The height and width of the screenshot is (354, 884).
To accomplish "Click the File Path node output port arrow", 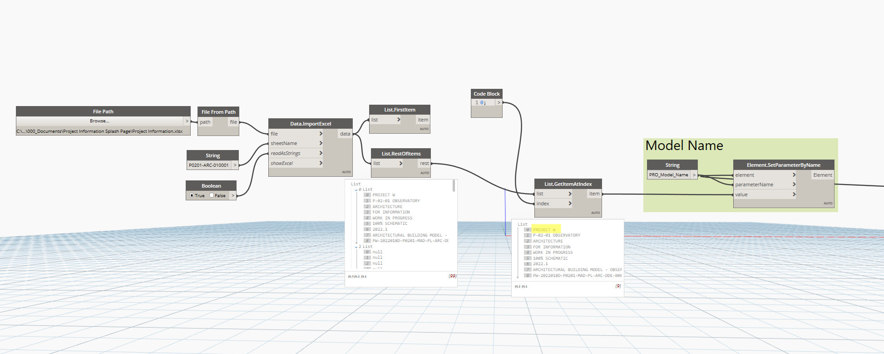I will [187, 121].
